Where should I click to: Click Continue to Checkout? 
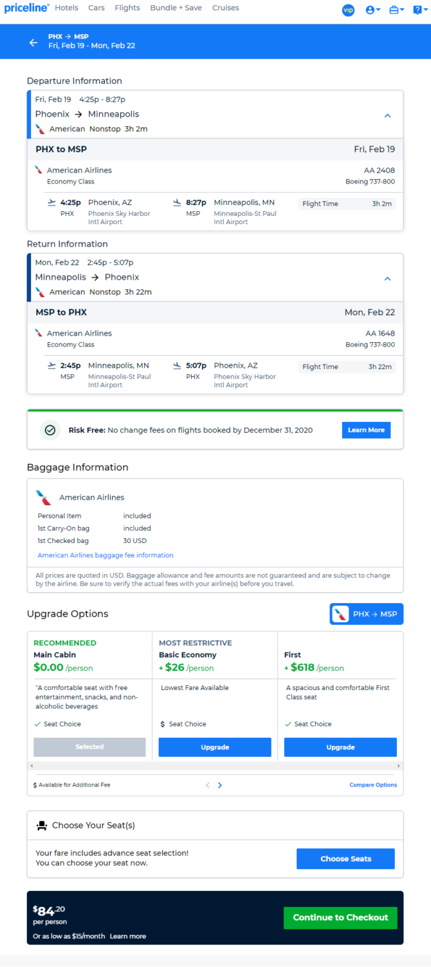point(340,917)
